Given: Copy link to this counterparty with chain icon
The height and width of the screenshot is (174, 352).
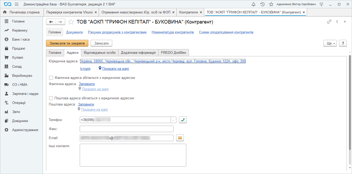Looking at the screenshot, I should pyautogui.click(x=329, y=22).
